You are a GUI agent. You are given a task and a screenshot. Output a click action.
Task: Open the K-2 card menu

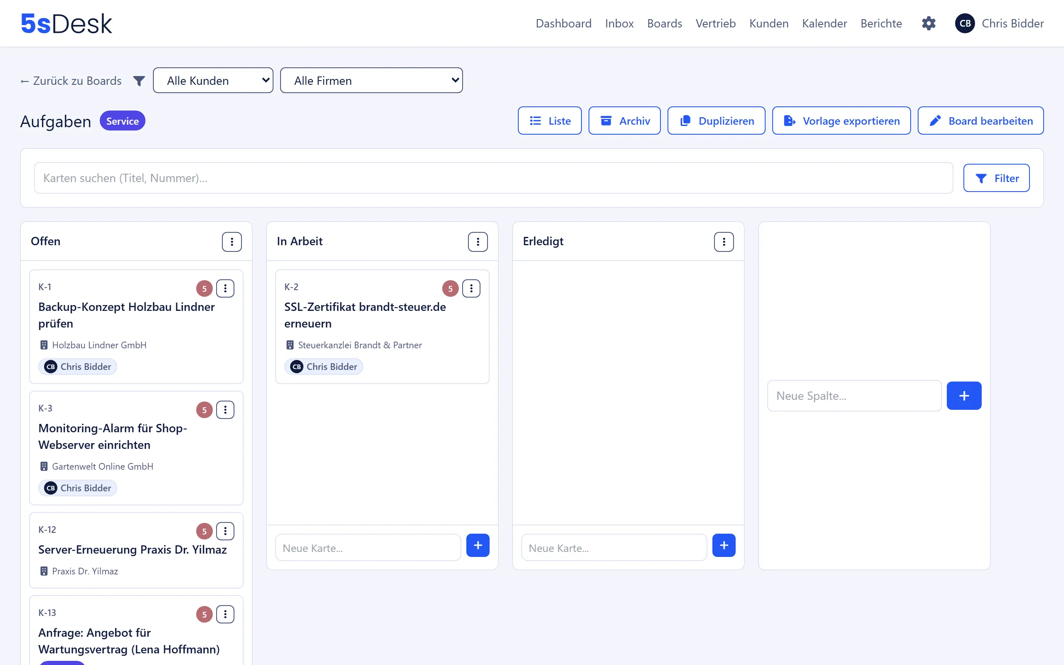coord(471,288)
